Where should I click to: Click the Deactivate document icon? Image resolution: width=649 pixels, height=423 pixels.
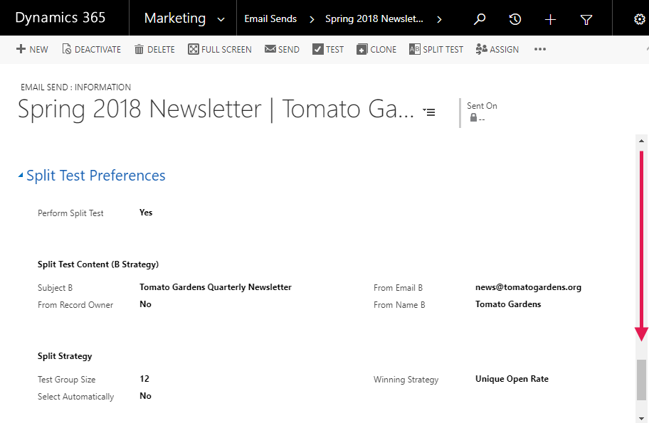[x=67, y=49]
